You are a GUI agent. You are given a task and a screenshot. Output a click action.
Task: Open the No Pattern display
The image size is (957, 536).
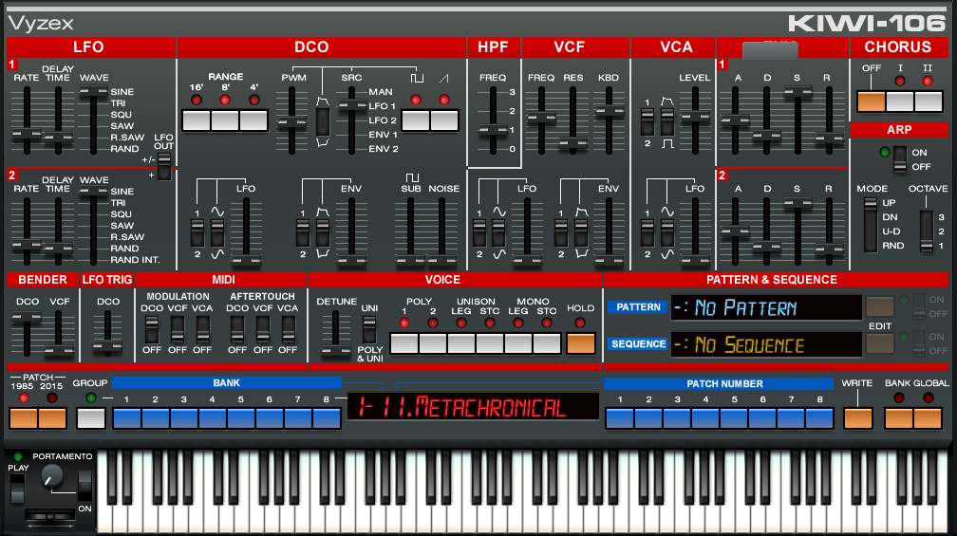pos(766,308)
